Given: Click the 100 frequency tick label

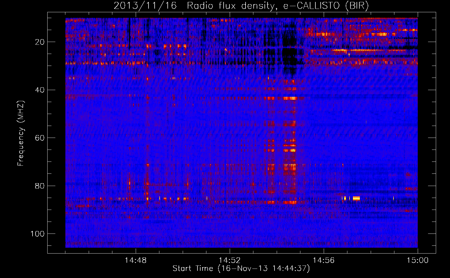Looking at the screenshot, I should coord(38,234).
